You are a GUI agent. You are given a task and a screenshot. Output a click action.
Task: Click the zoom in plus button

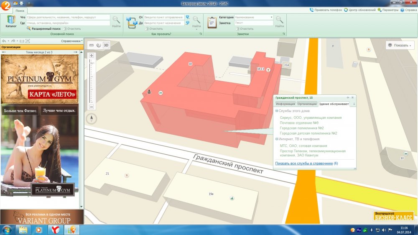pos(92,56)
